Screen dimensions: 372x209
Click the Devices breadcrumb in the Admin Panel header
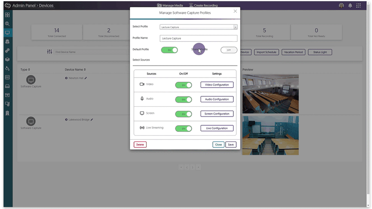[x=46, y=5]
